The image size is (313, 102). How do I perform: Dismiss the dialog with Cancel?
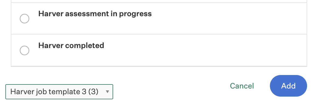point(242,86)
